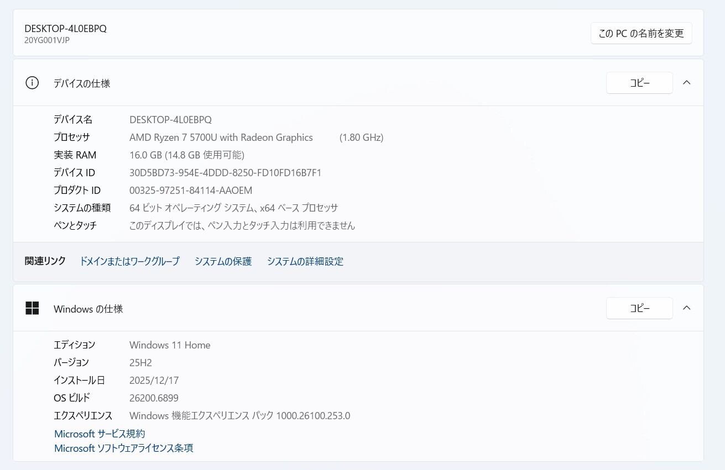This screenshot has height=470, width=725.
Task: Copy Windows specifications with コピー button
Action: tap(639, 308)
